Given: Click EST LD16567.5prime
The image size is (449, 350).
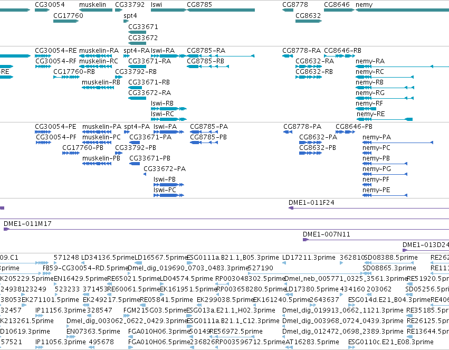Looking at the screenshot, I should [160, 258].
